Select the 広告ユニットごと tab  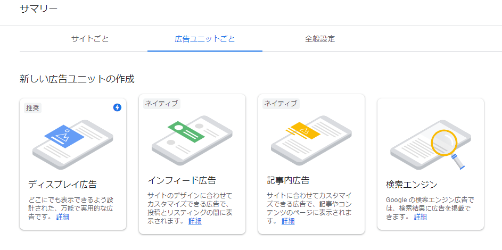[205, 39]
